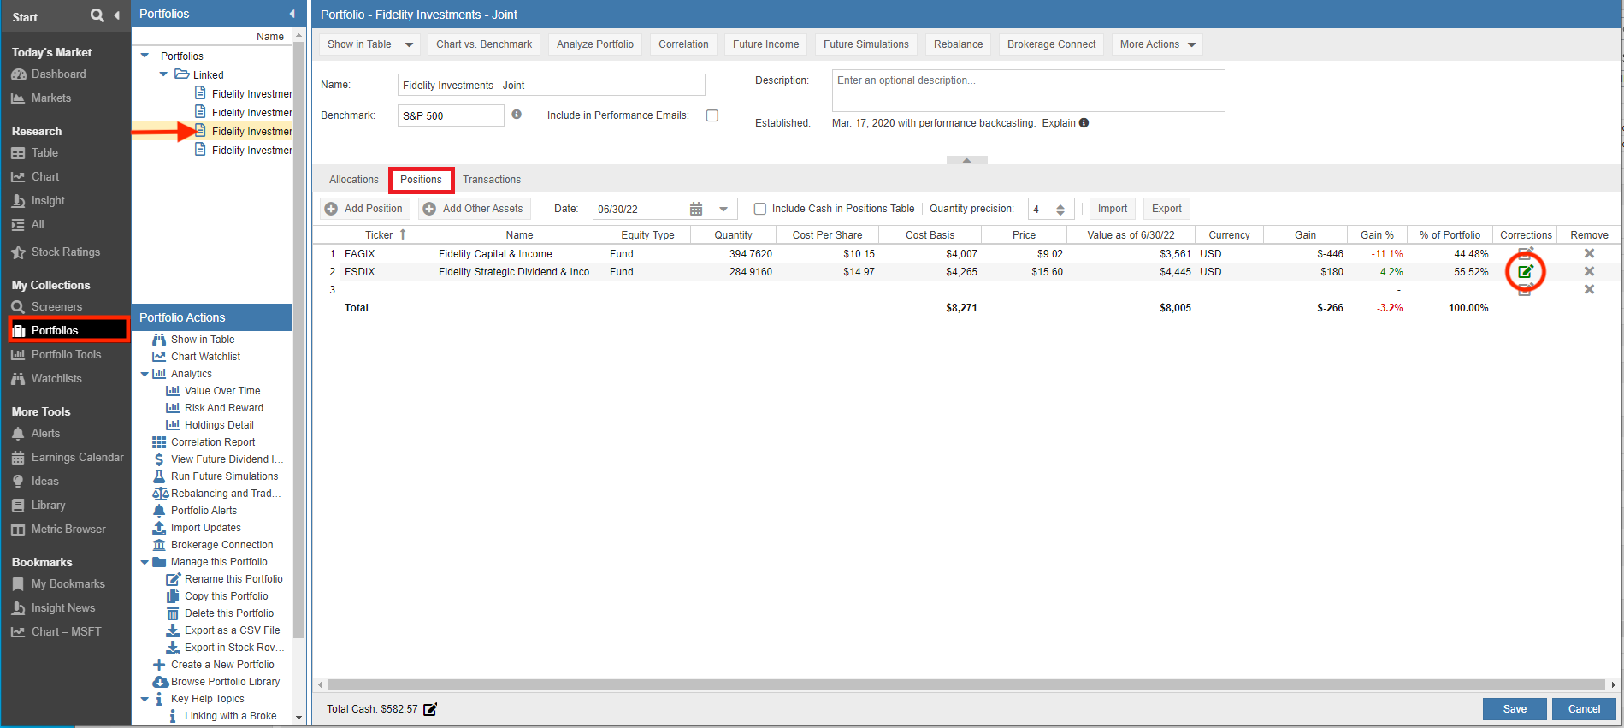The width and height of the screenshot is (1624, 728).
Task: Click Chart vs. Benchmark
Action: [484, 44]
